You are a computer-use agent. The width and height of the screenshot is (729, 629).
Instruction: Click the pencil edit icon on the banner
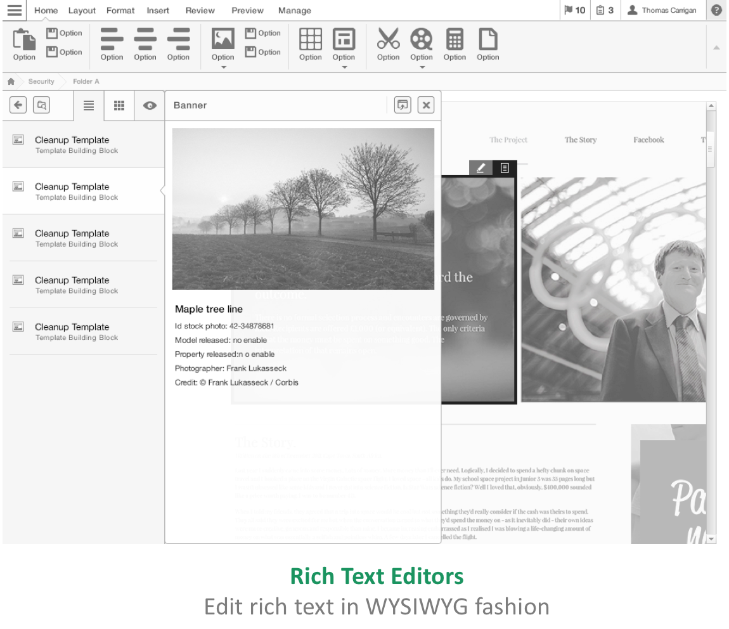coord(481,168)
